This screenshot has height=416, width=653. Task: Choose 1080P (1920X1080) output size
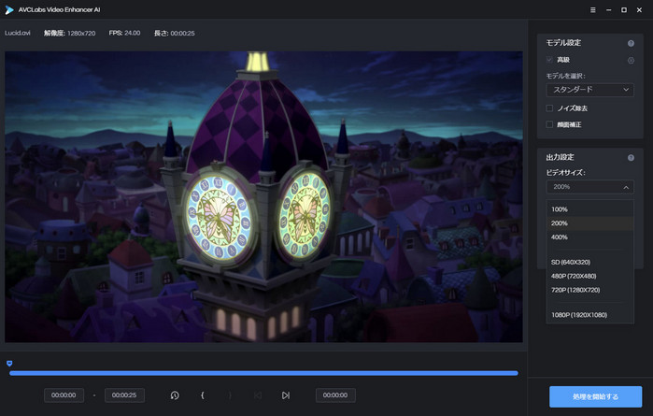[x=589, y=315]
